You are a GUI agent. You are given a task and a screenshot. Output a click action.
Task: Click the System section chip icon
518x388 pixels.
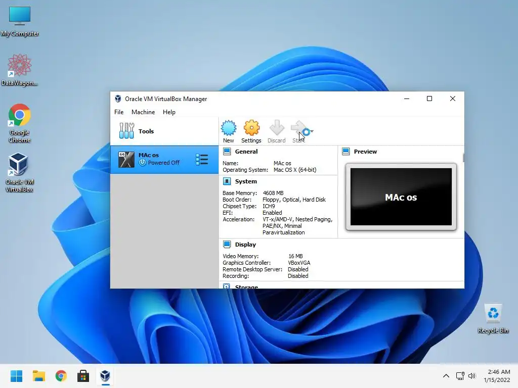[227, 181]
